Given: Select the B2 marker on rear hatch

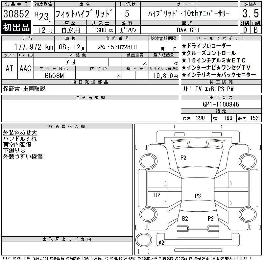Looking at the screenshot, I should (185, 218).
